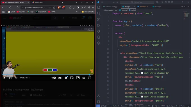Open All Bookmarks folder
This screenshot has width=191, height=107.
[88, 12]
